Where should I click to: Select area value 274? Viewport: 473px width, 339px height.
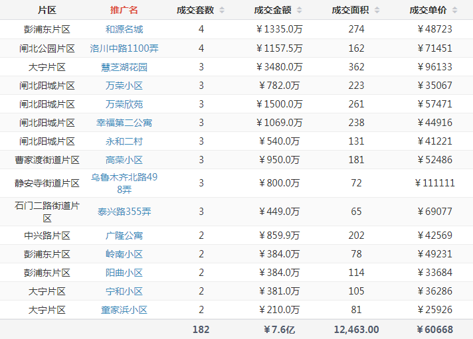[356, 29]
